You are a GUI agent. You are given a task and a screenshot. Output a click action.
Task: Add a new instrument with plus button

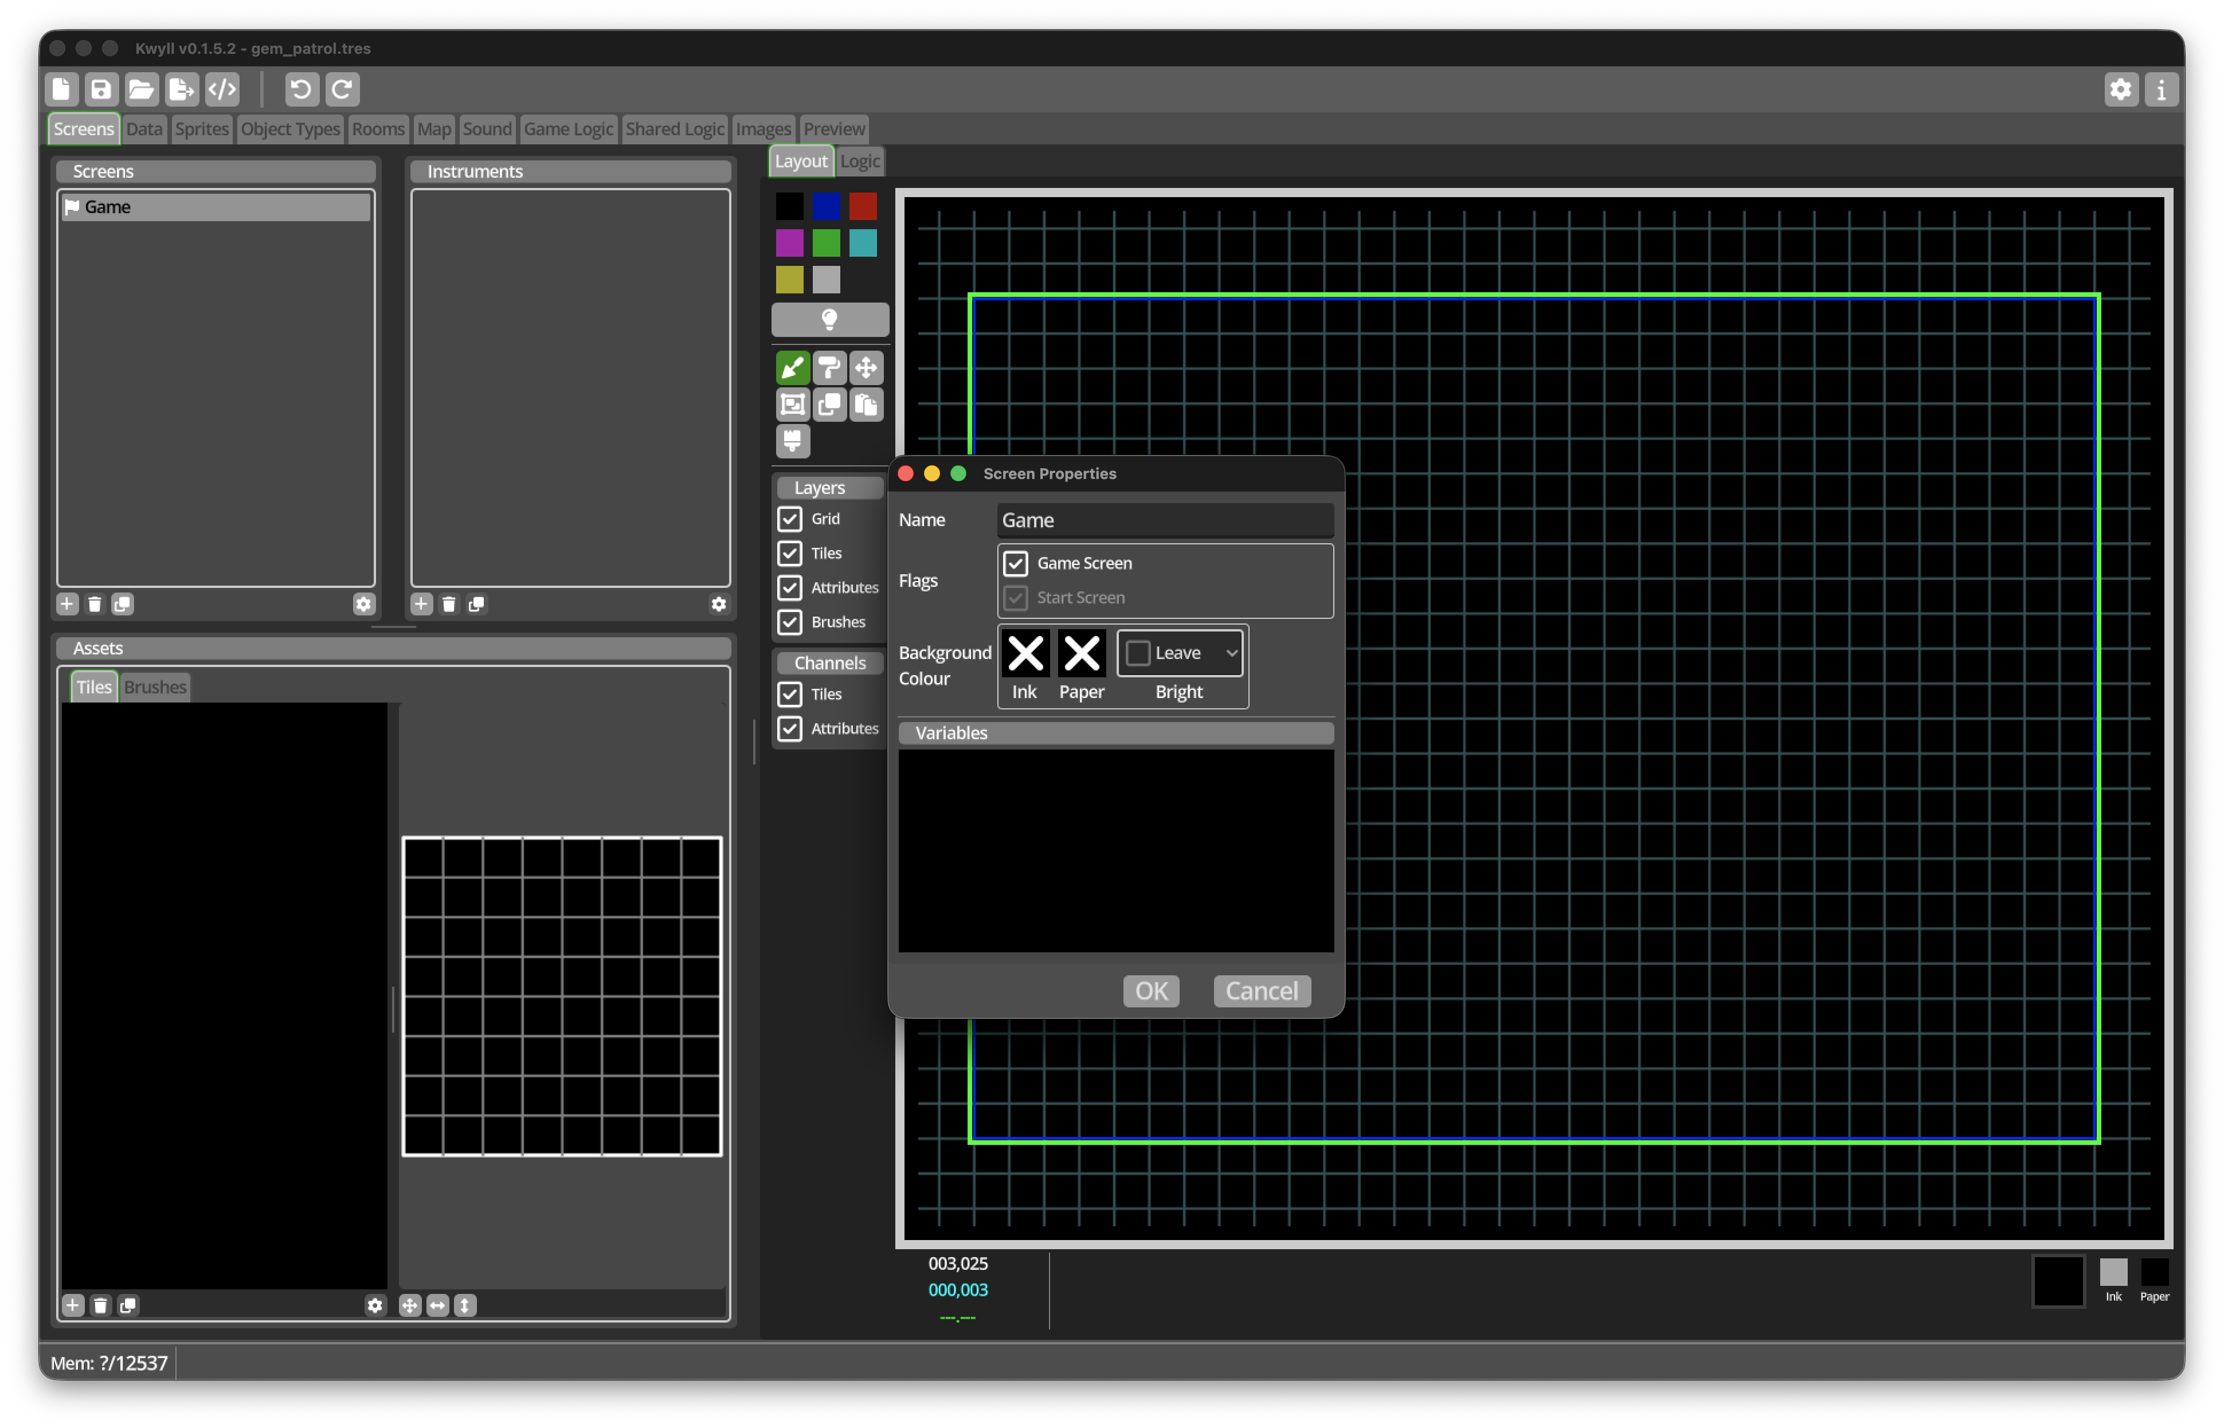(421, 605)
